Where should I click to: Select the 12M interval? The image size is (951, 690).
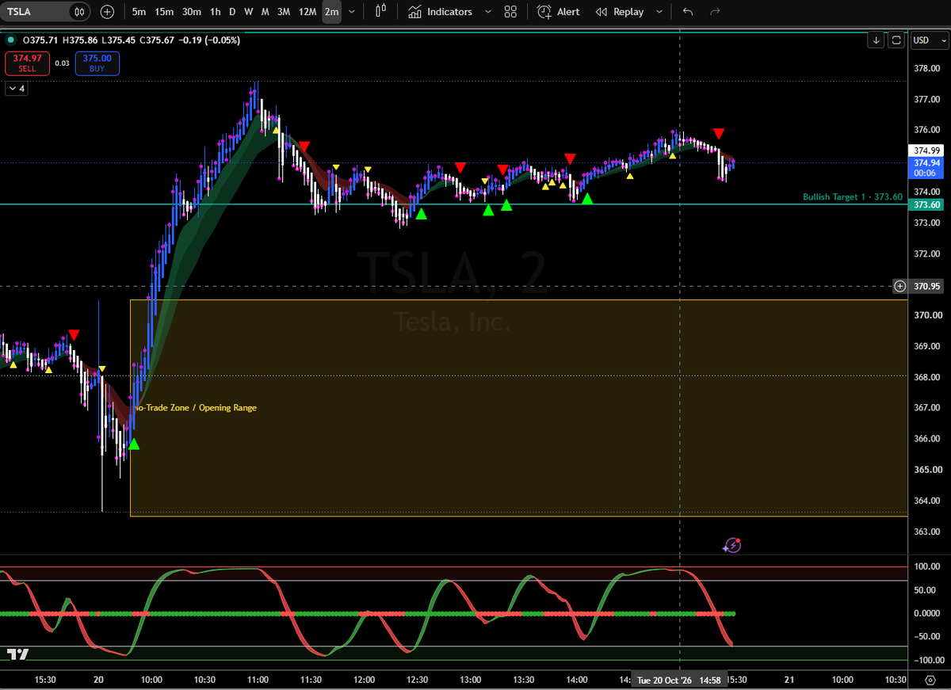coord(307,12)
